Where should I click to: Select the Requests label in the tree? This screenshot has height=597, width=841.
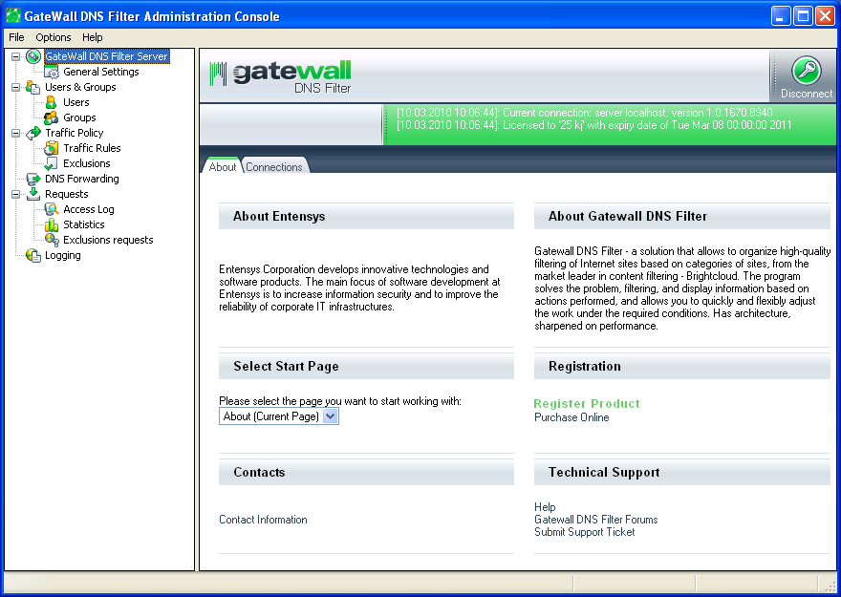pos(67,194)
